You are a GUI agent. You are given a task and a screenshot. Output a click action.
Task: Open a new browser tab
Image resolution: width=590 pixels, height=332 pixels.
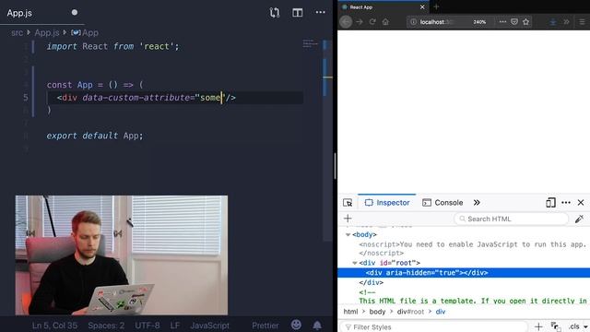coord(436,6)
